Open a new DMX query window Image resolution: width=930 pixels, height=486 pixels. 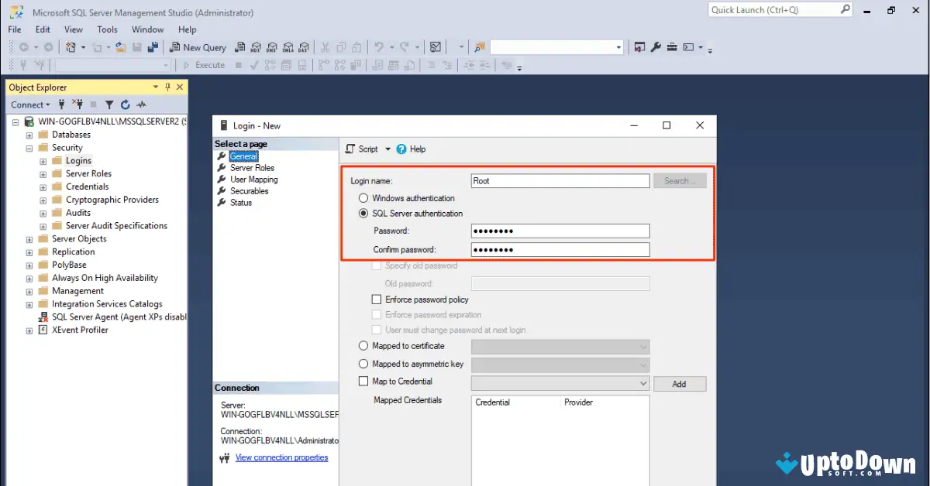[272, 47]
